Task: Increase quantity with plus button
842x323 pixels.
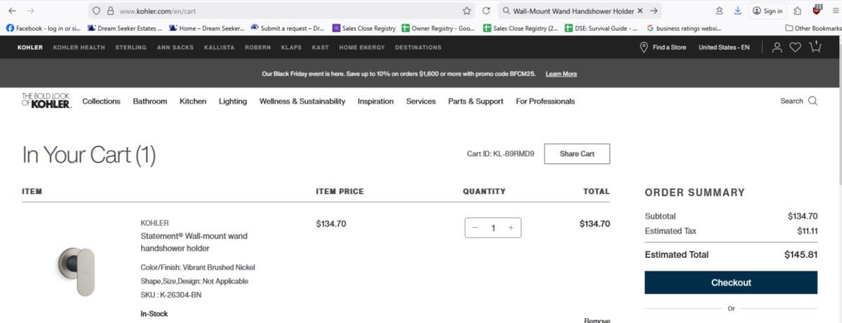Action: pos(511,228)
